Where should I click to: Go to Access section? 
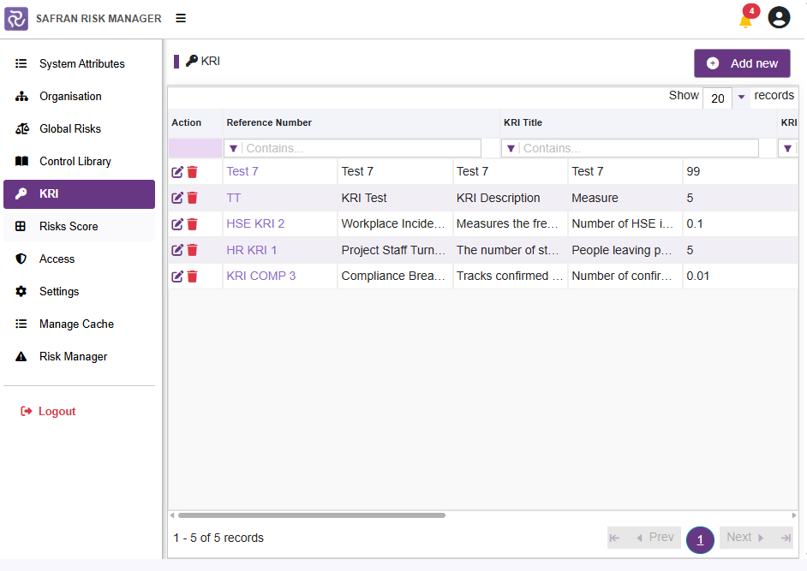pyautogui.click(x=80, y=259)
